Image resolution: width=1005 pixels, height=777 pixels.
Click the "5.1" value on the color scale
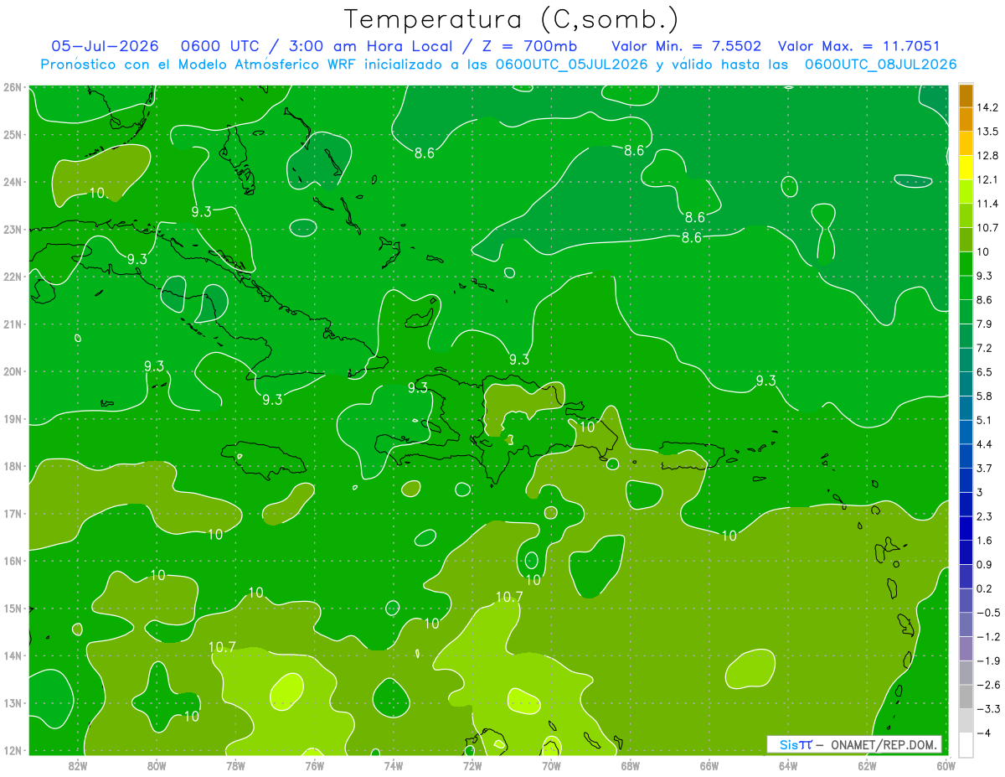click(984, 420)
